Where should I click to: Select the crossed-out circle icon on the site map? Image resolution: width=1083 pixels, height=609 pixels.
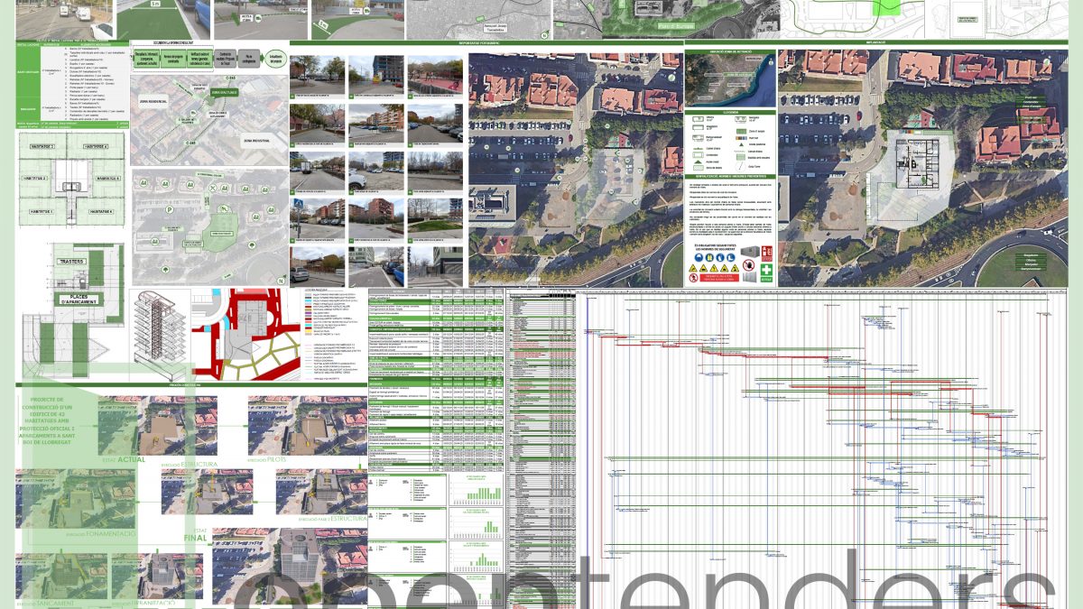point(211,188)
